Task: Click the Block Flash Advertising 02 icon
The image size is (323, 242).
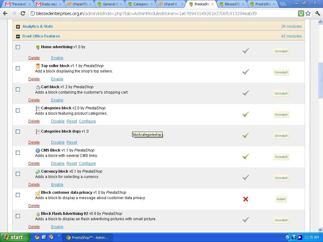Action: [38, 214]
